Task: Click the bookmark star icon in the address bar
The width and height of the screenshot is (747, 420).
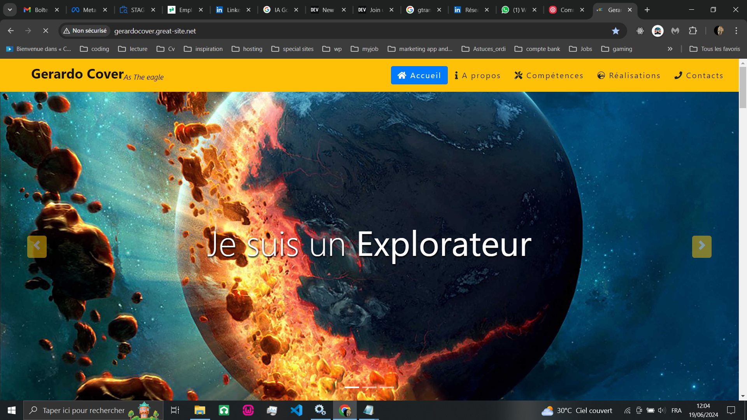Action: tap(615, 31)
